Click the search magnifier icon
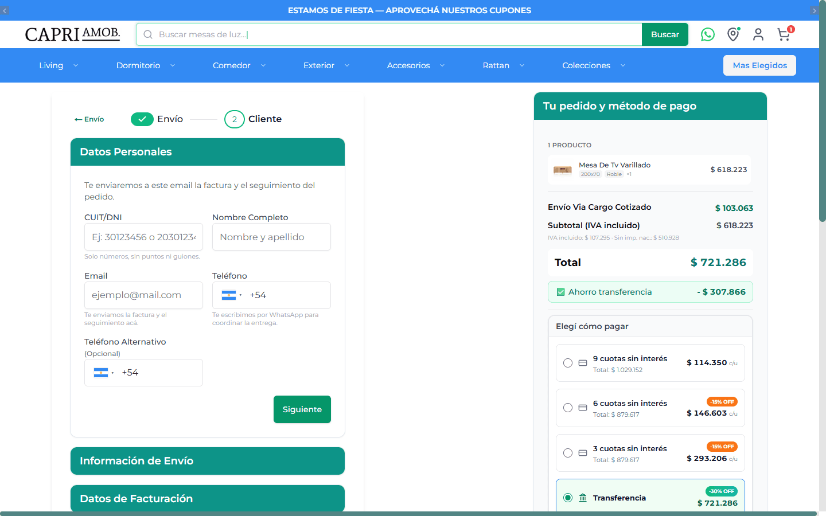This screenshot has height=516, width=826. (x=148, y=34)
